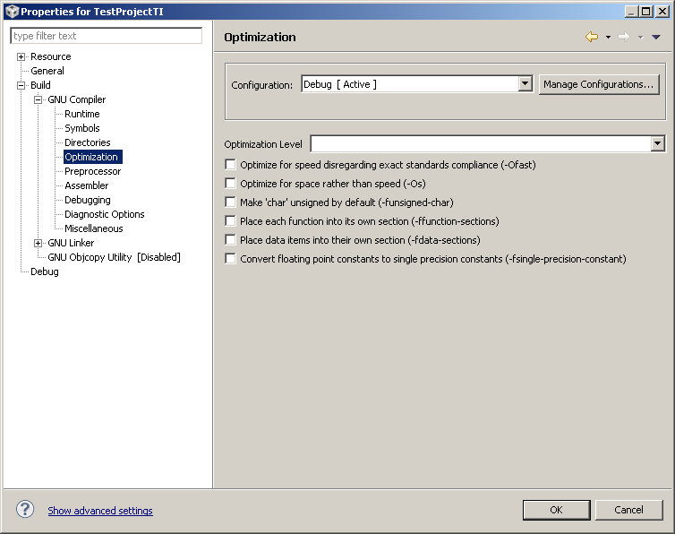Open Preprocessor settings
Screen dimensions: 675x534
click(92, 171)
